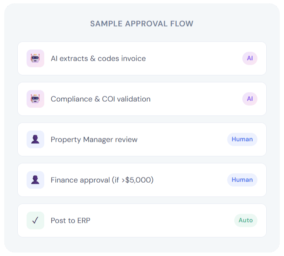This screenshot has width=284, height=256.
Task: Select the 'Compliance & COI validation' text label
Action: click(x=100, y=99)
